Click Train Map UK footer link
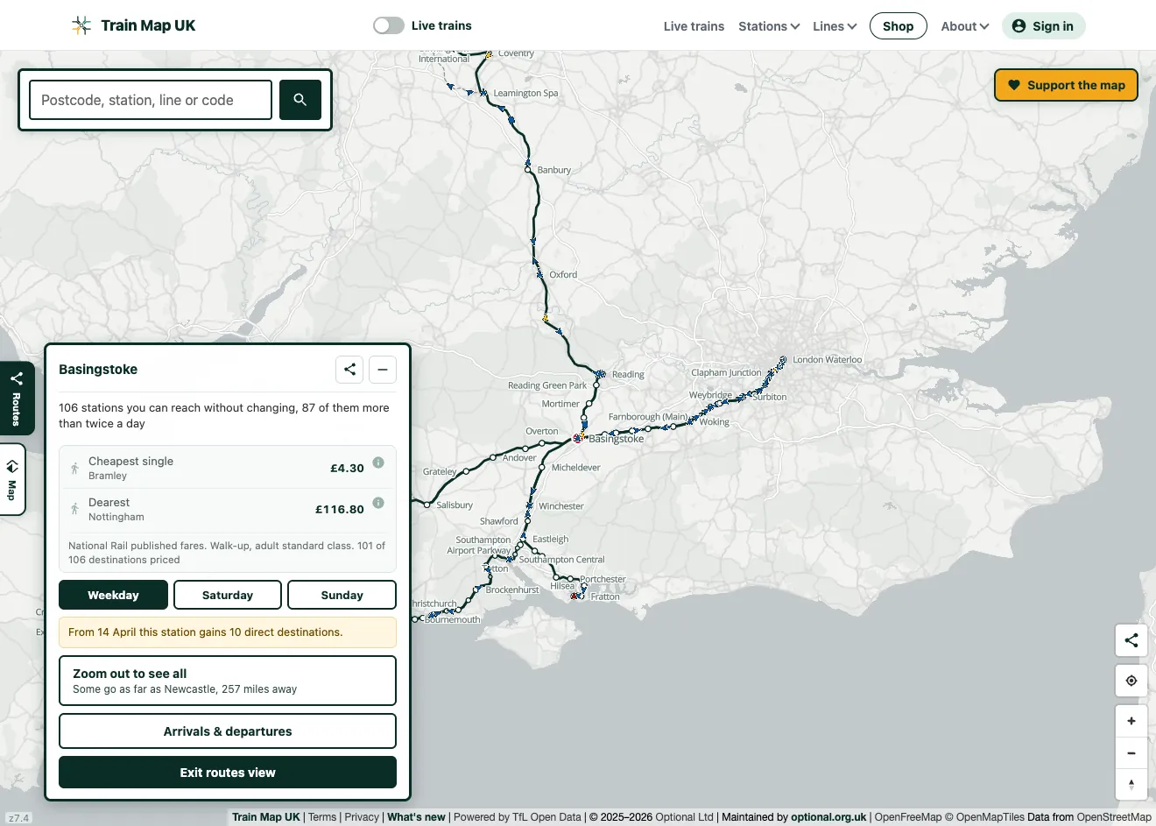The image size is (1156, 826). click(x=266, y=817)
